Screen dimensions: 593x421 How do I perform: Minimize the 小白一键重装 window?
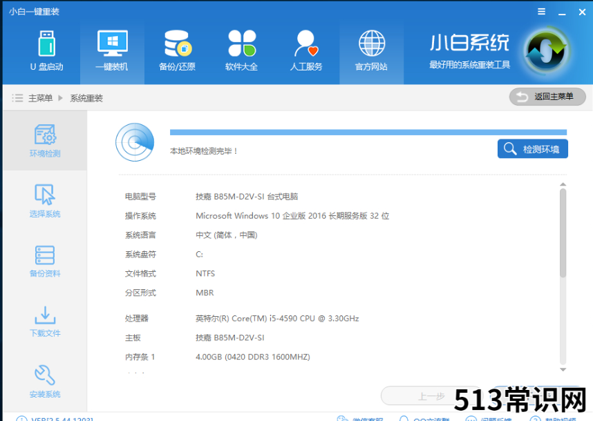tap(562, 13)
